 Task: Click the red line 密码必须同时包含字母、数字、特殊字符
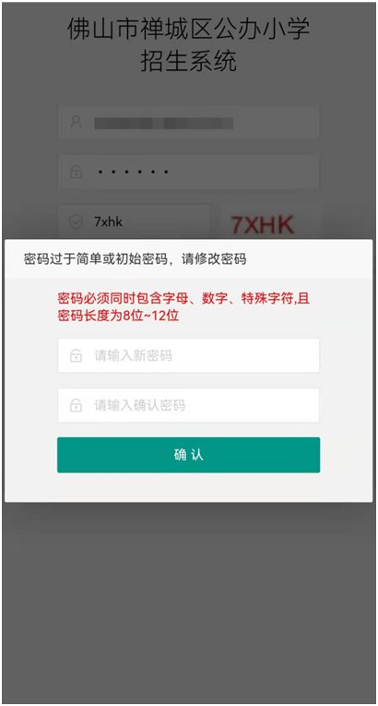coord(184,298)
